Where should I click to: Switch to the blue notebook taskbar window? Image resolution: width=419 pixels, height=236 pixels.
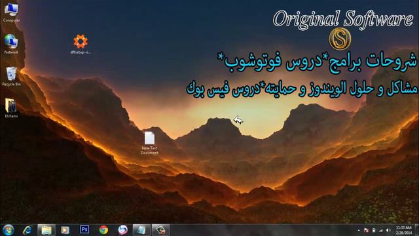click(x=141, y=230)
